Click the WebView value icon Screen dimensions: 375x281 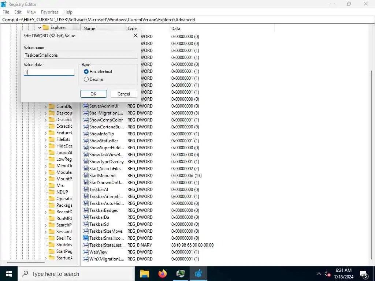86,252
